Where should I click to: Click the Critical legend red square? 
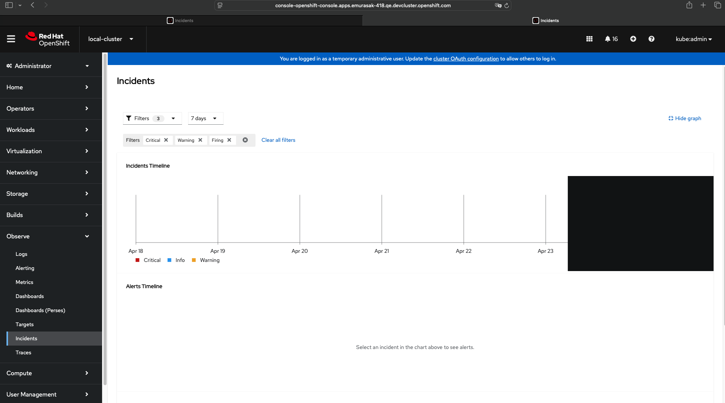[137, 260]
